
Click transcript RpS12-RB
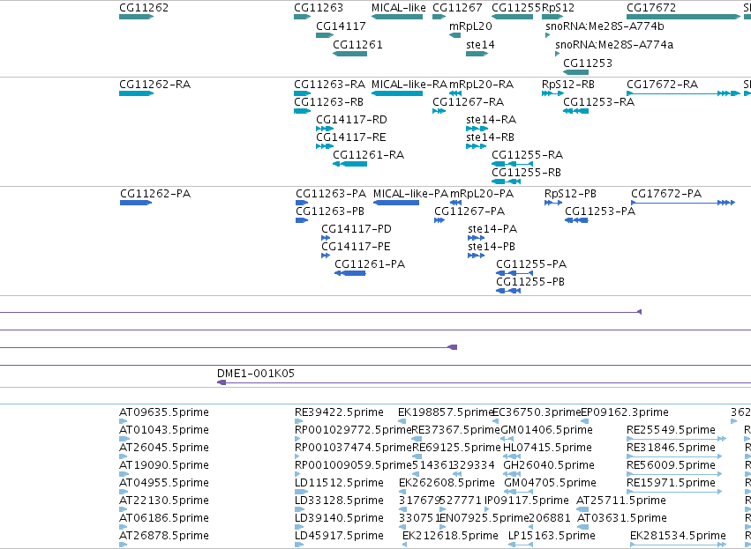pyautogui.click(x=552, y=93)
